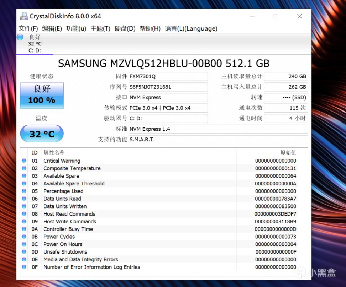Image resolution: width=346 pixels, height=287 pixels.
Task: Click the status orb for Critical Warning
Action: (x=24, y=161)
